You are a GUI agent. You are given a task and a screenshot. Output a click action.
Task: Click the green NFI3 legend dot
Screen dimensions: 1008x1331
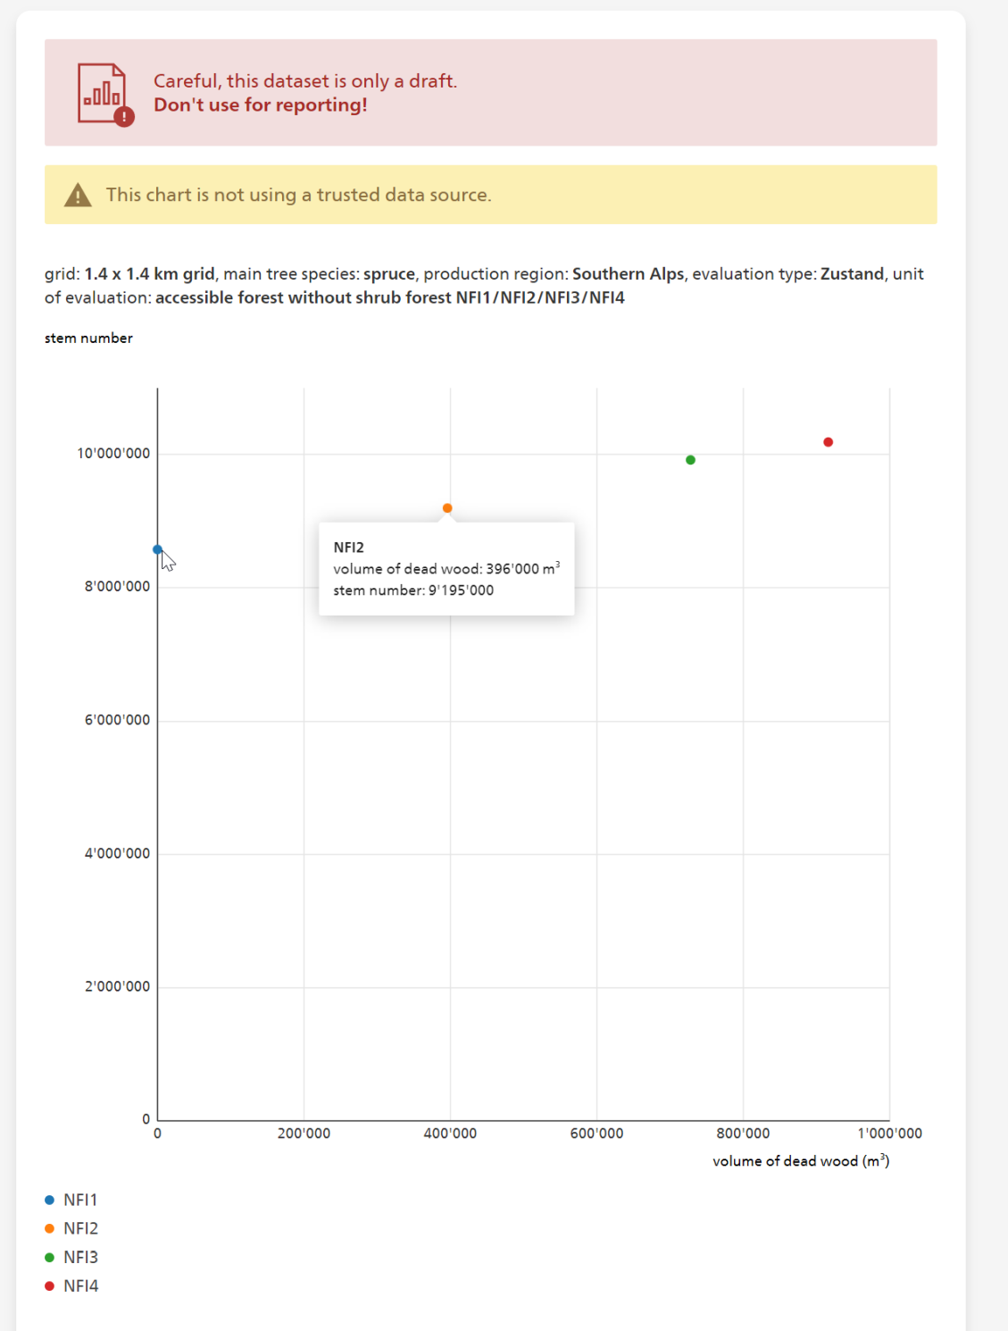[x=47, y=1257]
